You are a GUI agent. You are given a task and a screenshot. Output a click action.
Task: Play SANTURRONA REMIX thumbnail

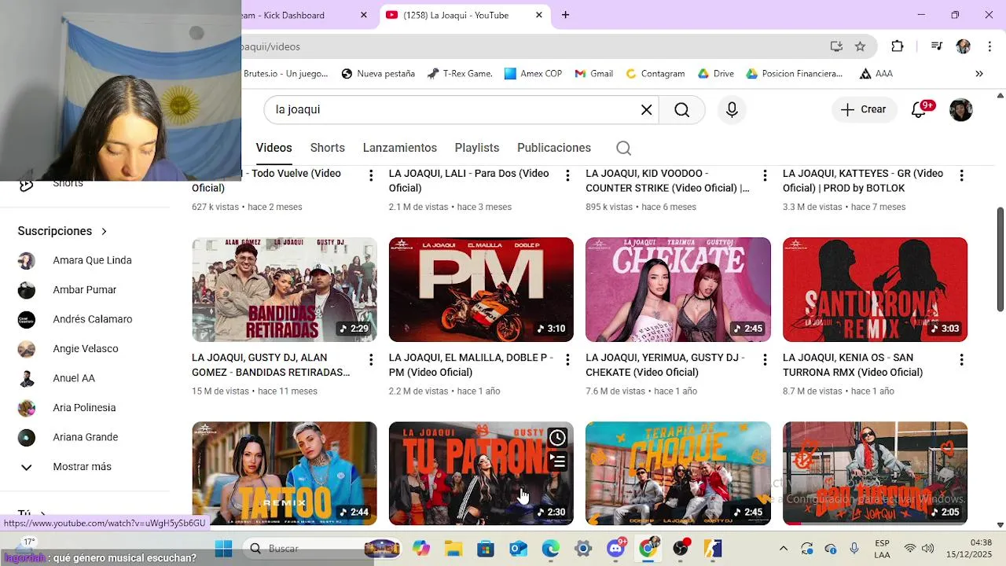pos(875,289)
